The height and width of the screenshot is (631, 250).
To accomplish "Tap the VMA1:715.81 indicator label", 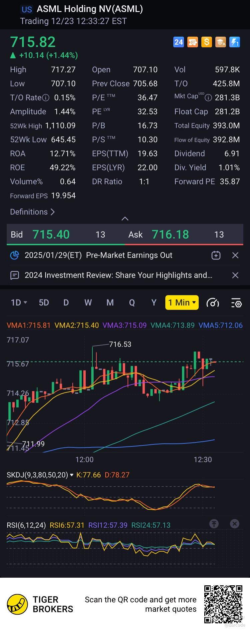I will point(29,325).
